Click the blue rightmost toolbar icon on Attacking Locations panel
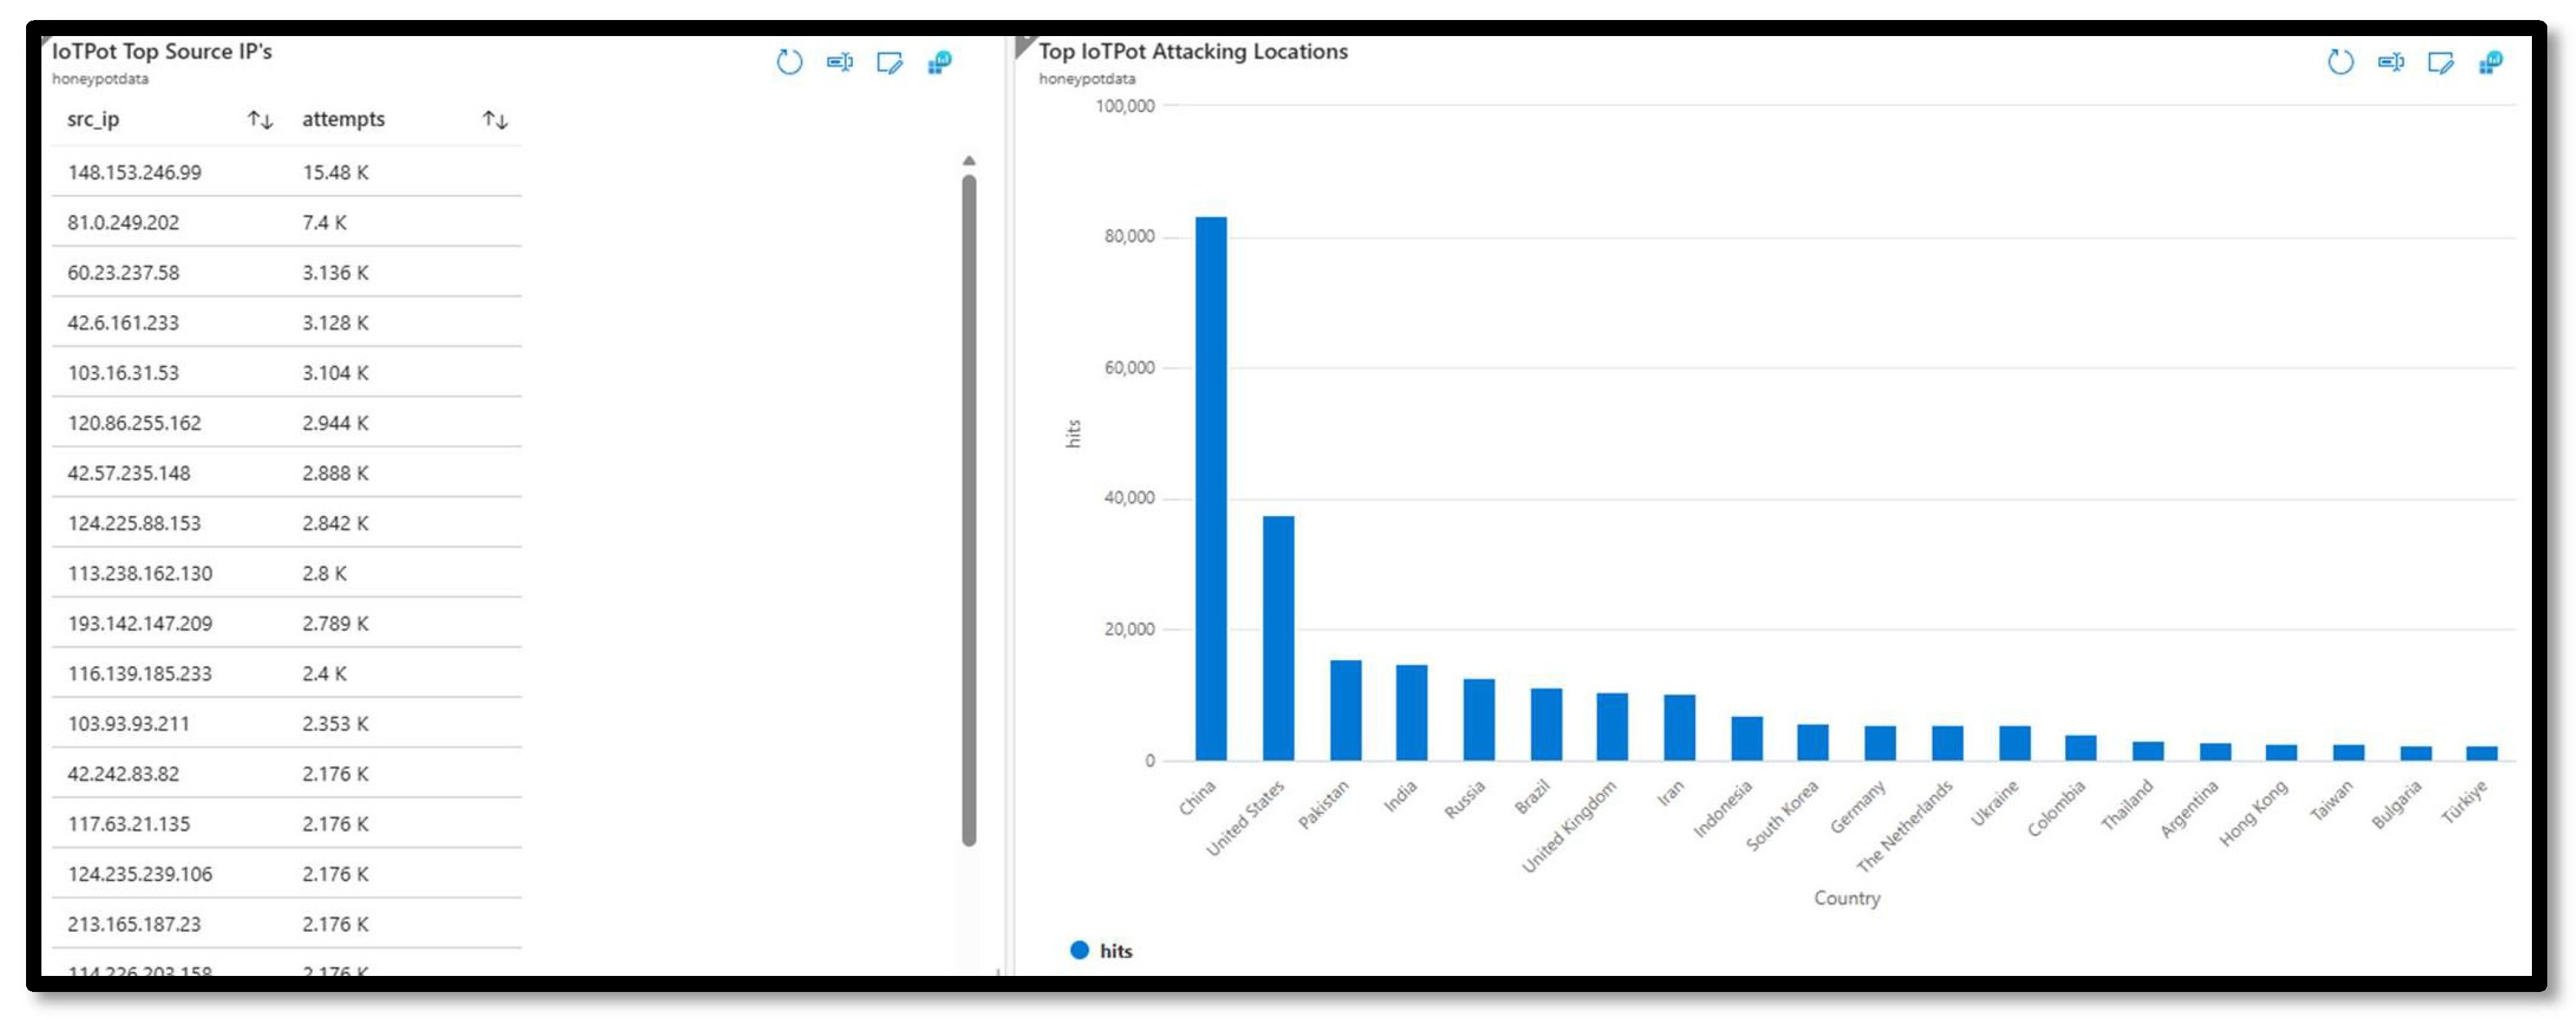 tap(2490, 63)
